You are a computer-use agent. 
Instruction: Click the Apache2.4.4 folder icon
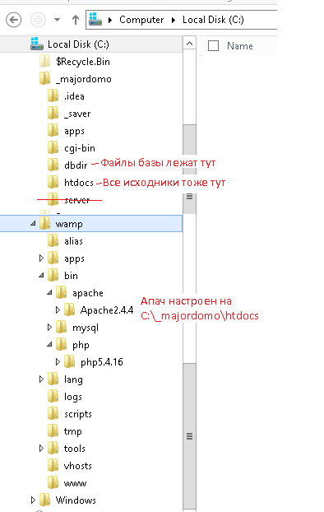coord(69,310)
